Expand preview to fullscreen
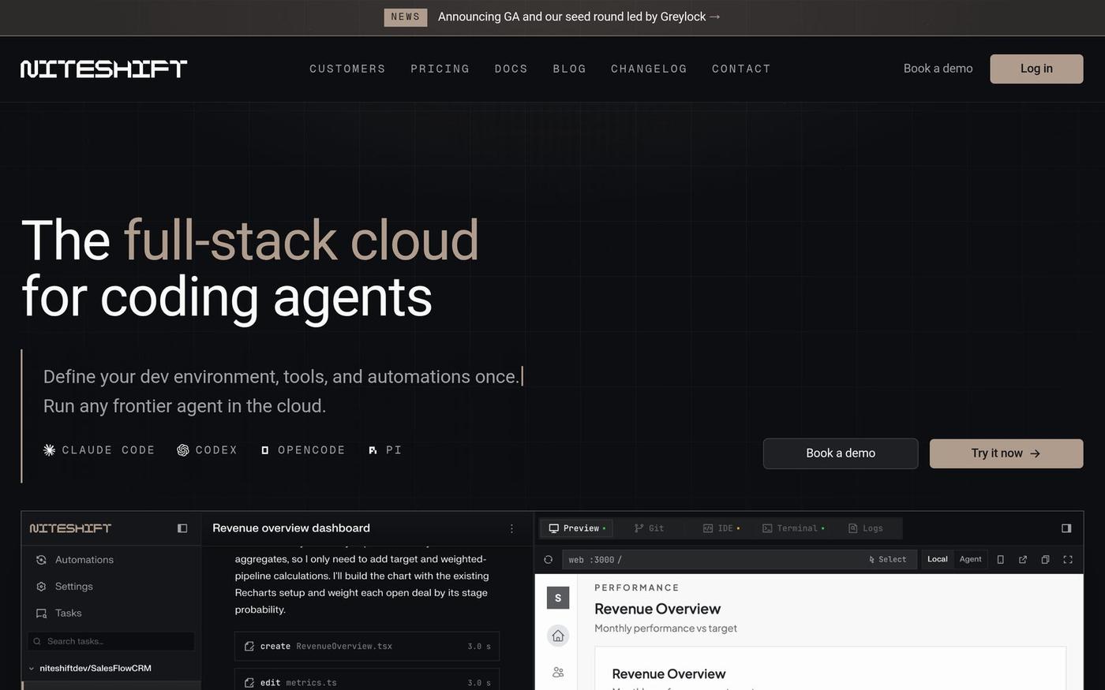 pyautogui.click(x=1068, y=560)
